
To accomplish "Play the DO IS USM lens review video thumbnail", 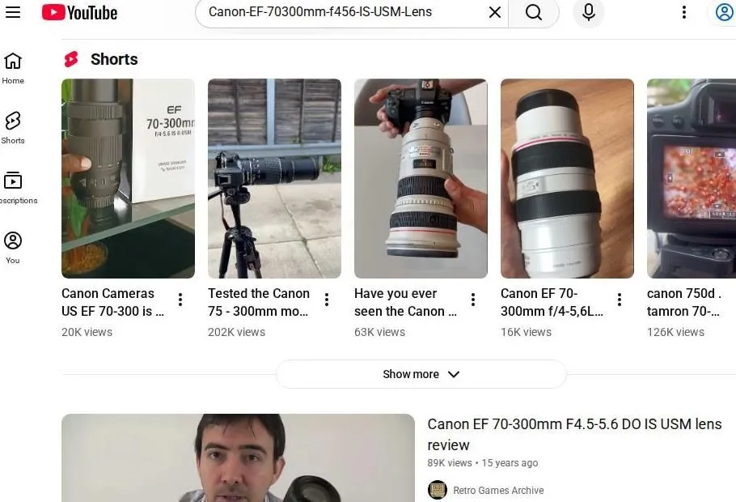I will coord(238,457).
